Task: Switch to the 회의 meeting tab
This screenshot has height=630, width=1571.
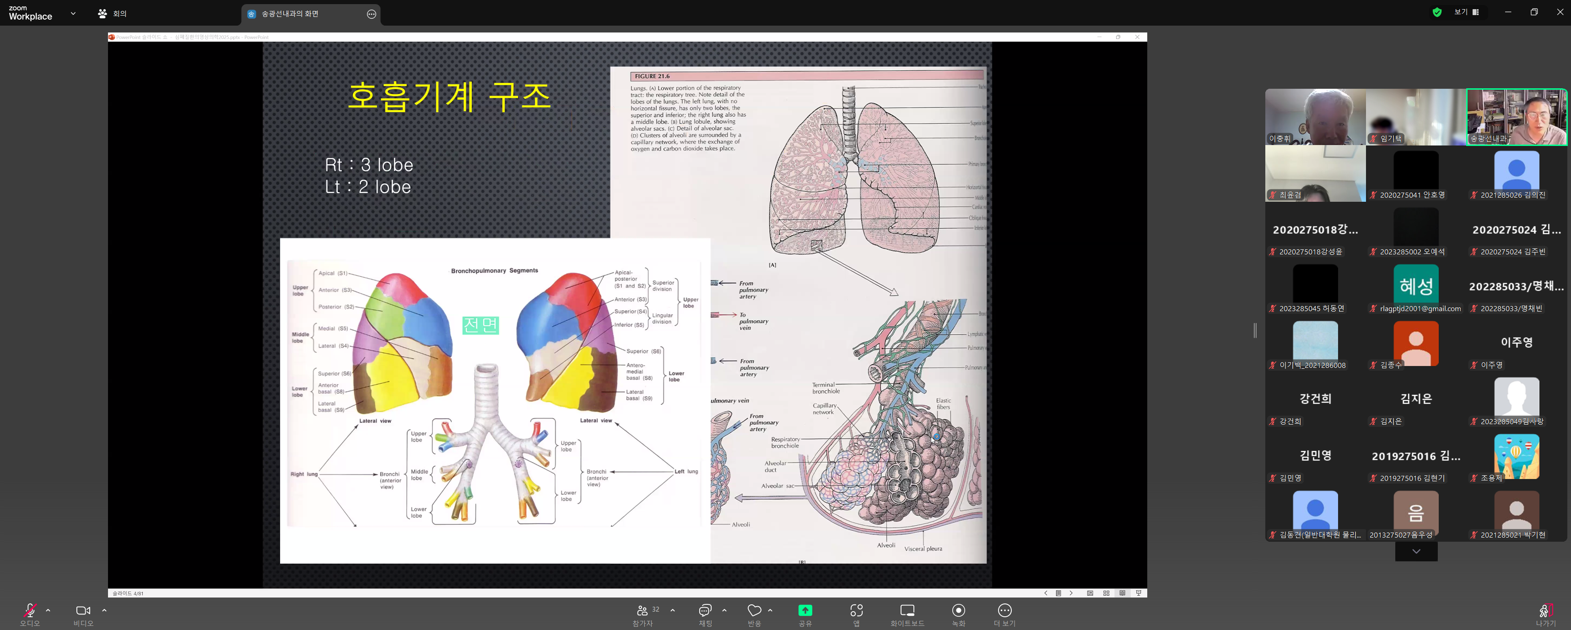Action: (113, 13)
